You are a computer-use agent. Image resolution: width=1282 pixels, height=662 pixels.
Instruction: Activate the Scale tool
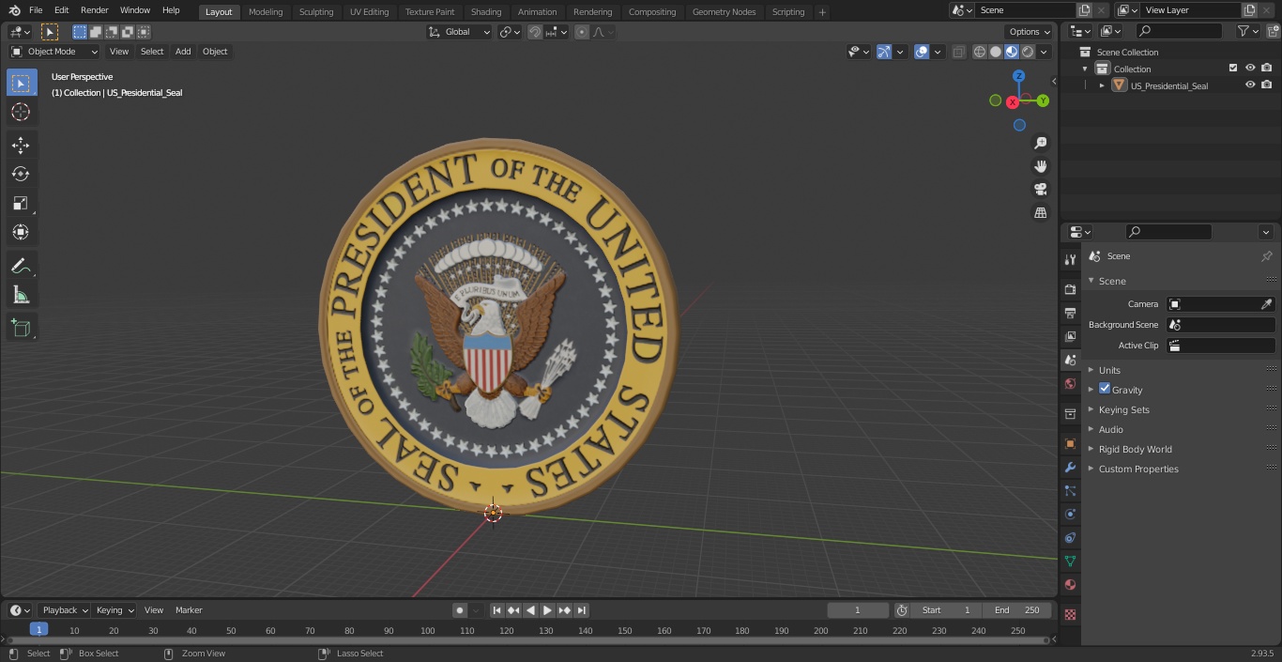pos(21,203)
